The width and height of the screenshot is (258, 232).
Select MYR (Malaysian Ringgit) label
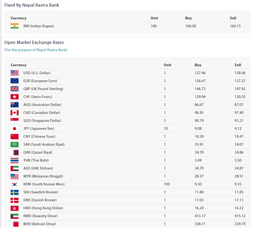[x=43, y=176]
